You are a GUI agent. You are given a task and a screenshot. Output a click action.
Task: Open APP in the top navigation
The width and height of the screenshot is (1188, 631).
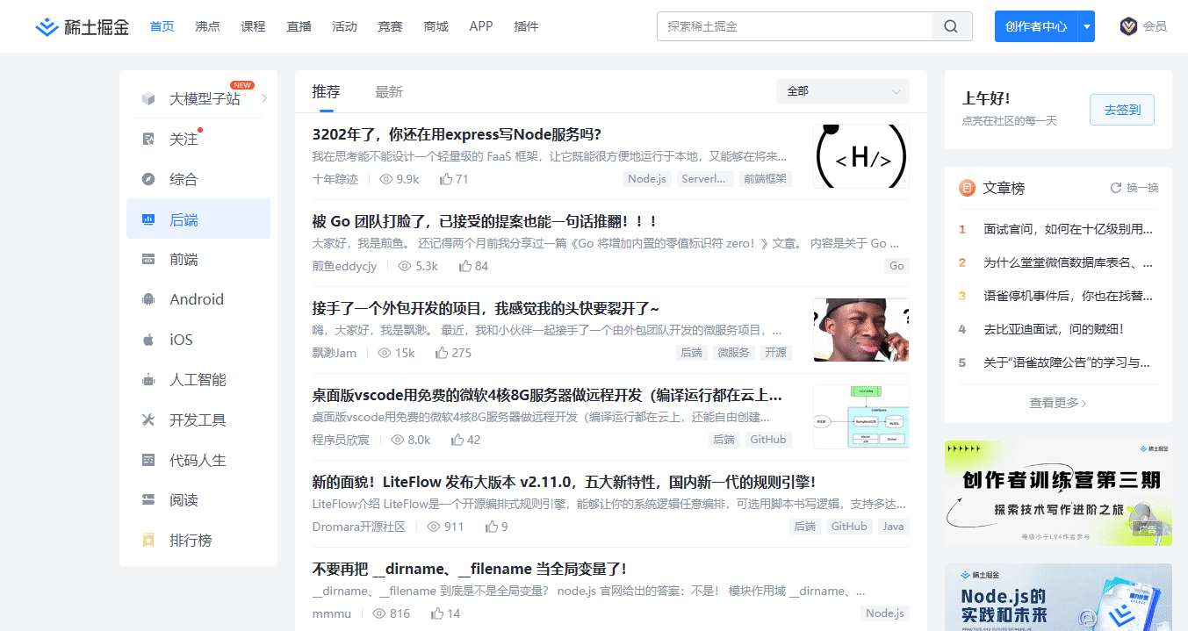click(481, 26)
